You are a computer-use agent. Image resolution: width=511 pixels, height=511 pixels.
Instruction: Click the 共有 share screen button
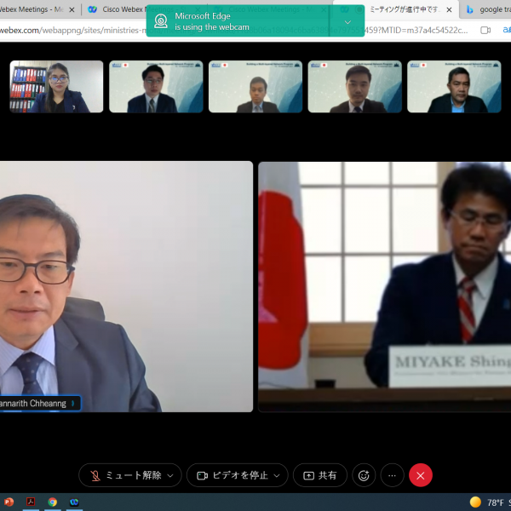pos(320,475)
